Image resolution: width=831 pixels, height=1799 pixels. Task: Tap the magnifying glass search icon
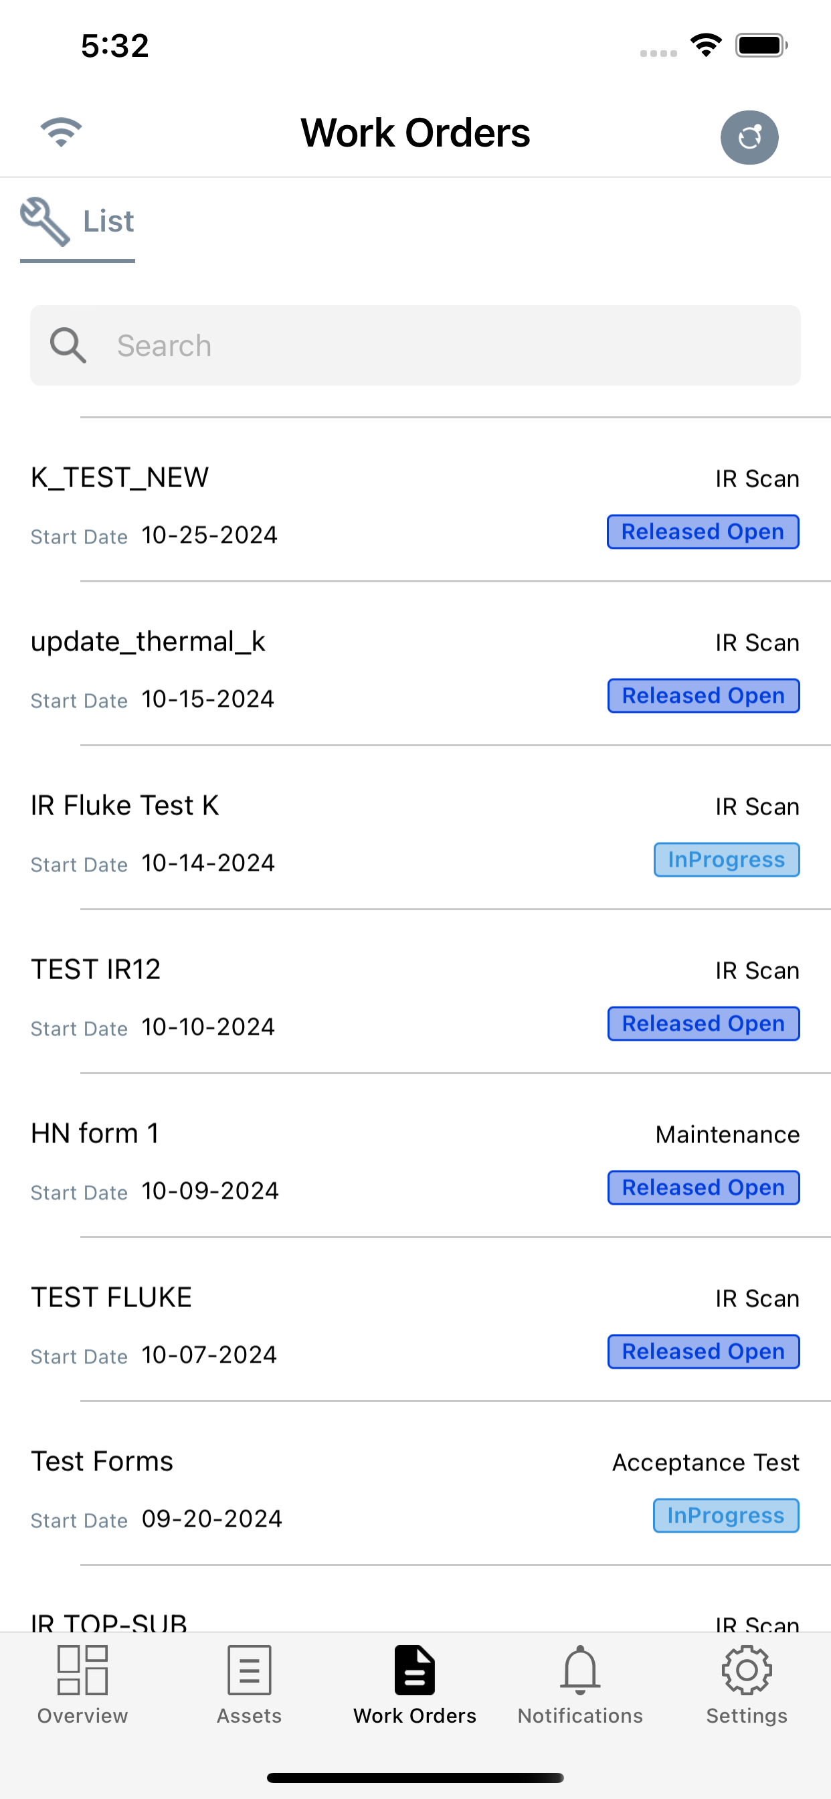pos(68,346)
